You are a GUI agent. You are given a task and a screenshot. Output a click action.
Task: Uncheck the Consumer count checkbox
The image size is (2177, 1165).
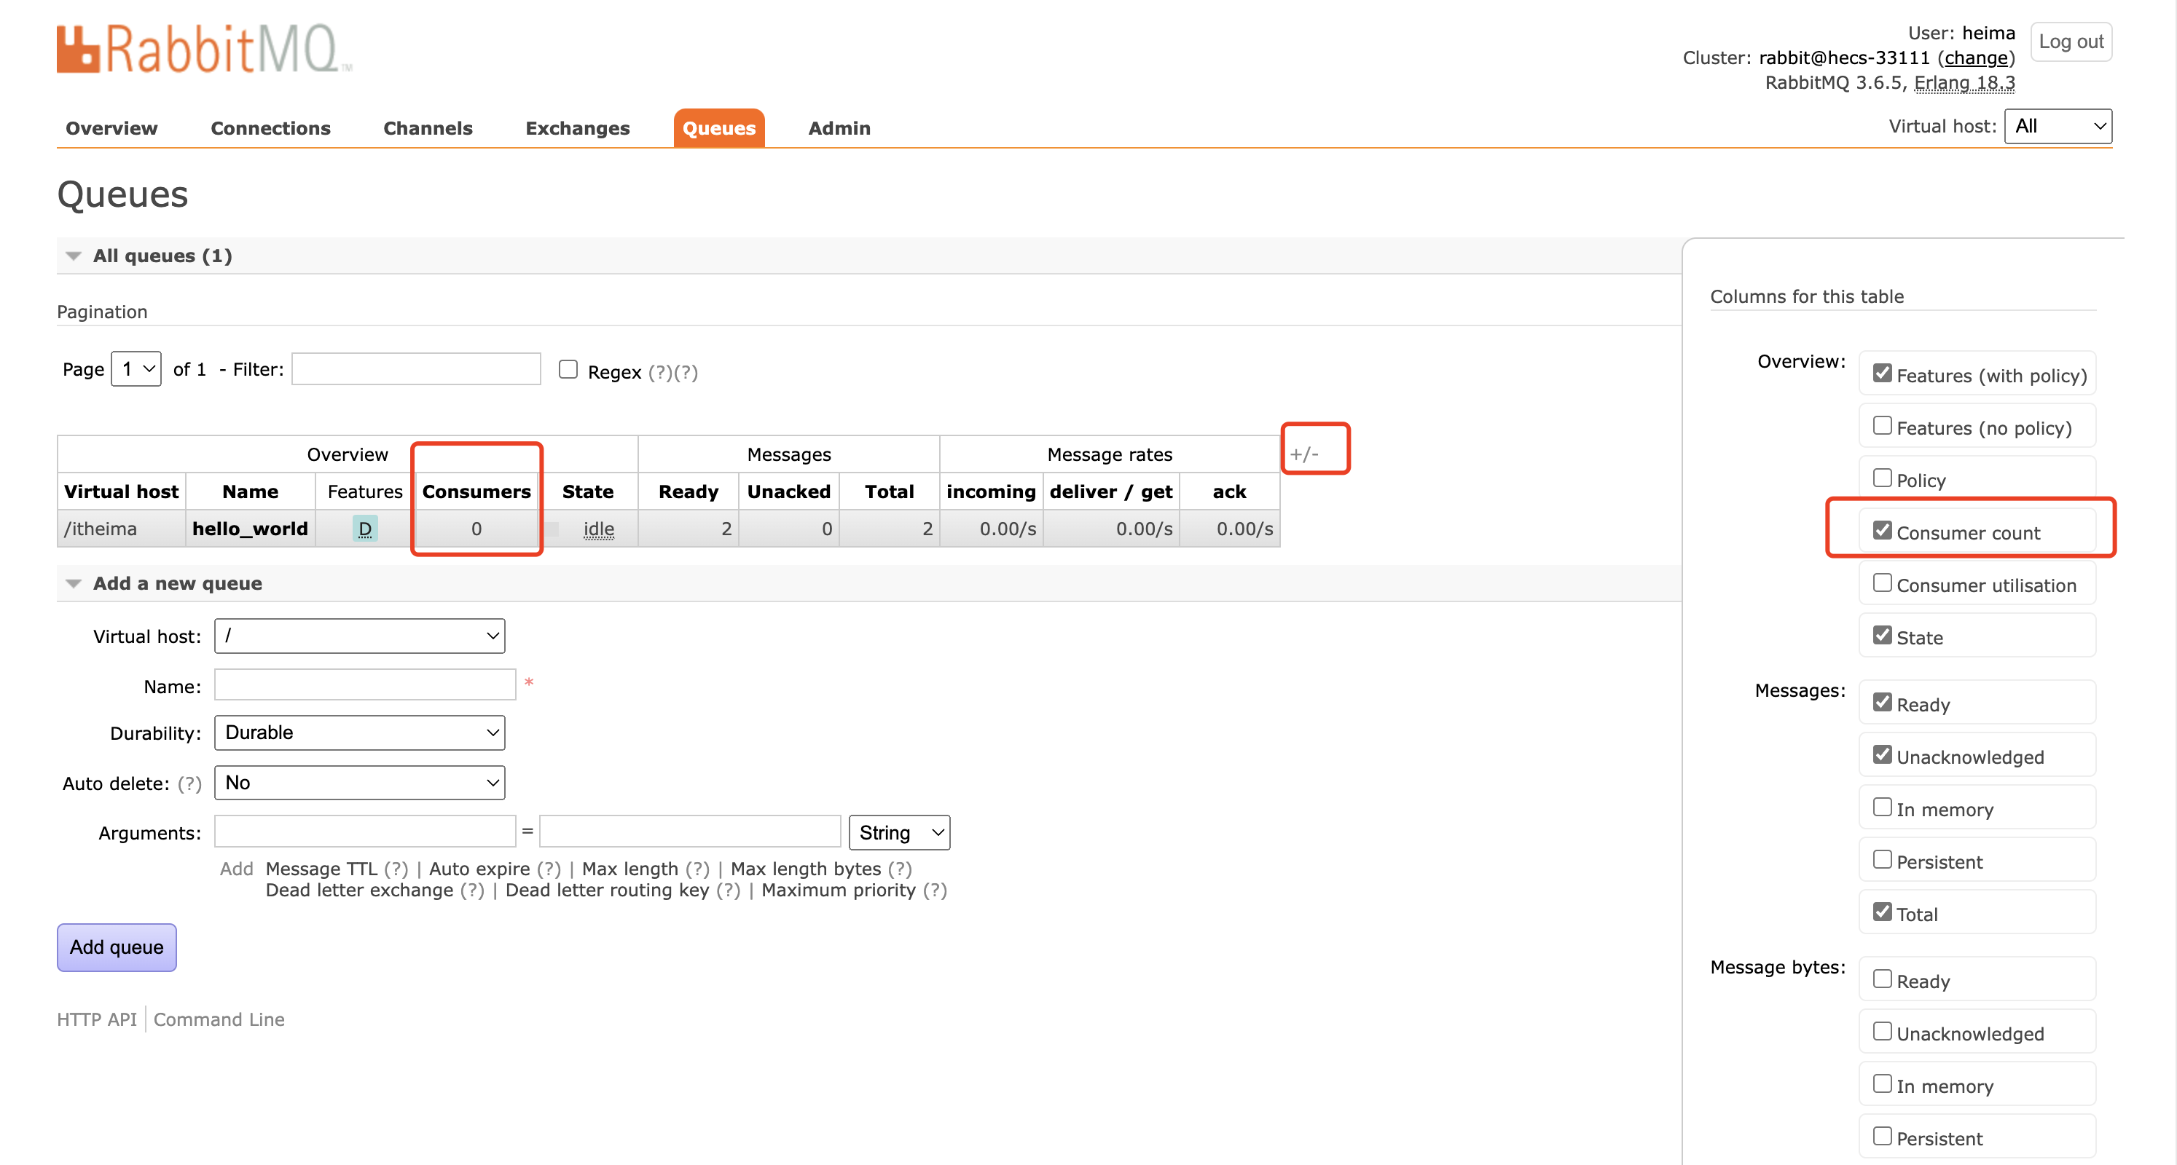pyautogui.click(x=1881, y=531)
